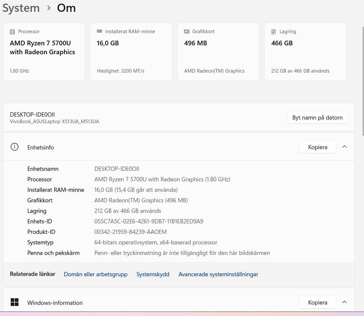The image size is (364, 316).
Task: Open the Grafikkort summary card
Action: [x=218, y=52]
